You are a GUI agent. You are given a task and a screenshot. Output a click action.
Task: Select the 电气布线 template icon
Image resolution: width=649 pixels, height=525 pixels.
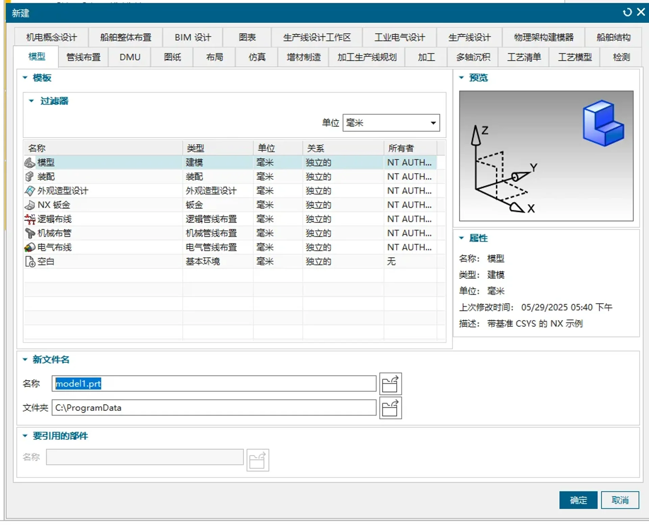click(x=30, y=248)
